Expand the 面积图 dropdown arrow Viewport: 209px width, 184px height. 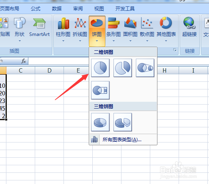pyautogui.click(x=131, y=41)
